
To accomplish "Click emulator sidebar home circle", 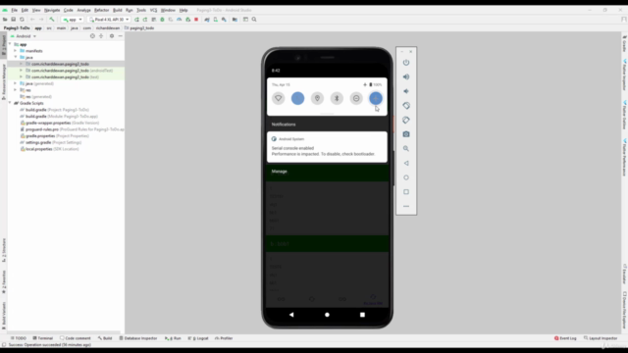I will [x=406, y=177].
